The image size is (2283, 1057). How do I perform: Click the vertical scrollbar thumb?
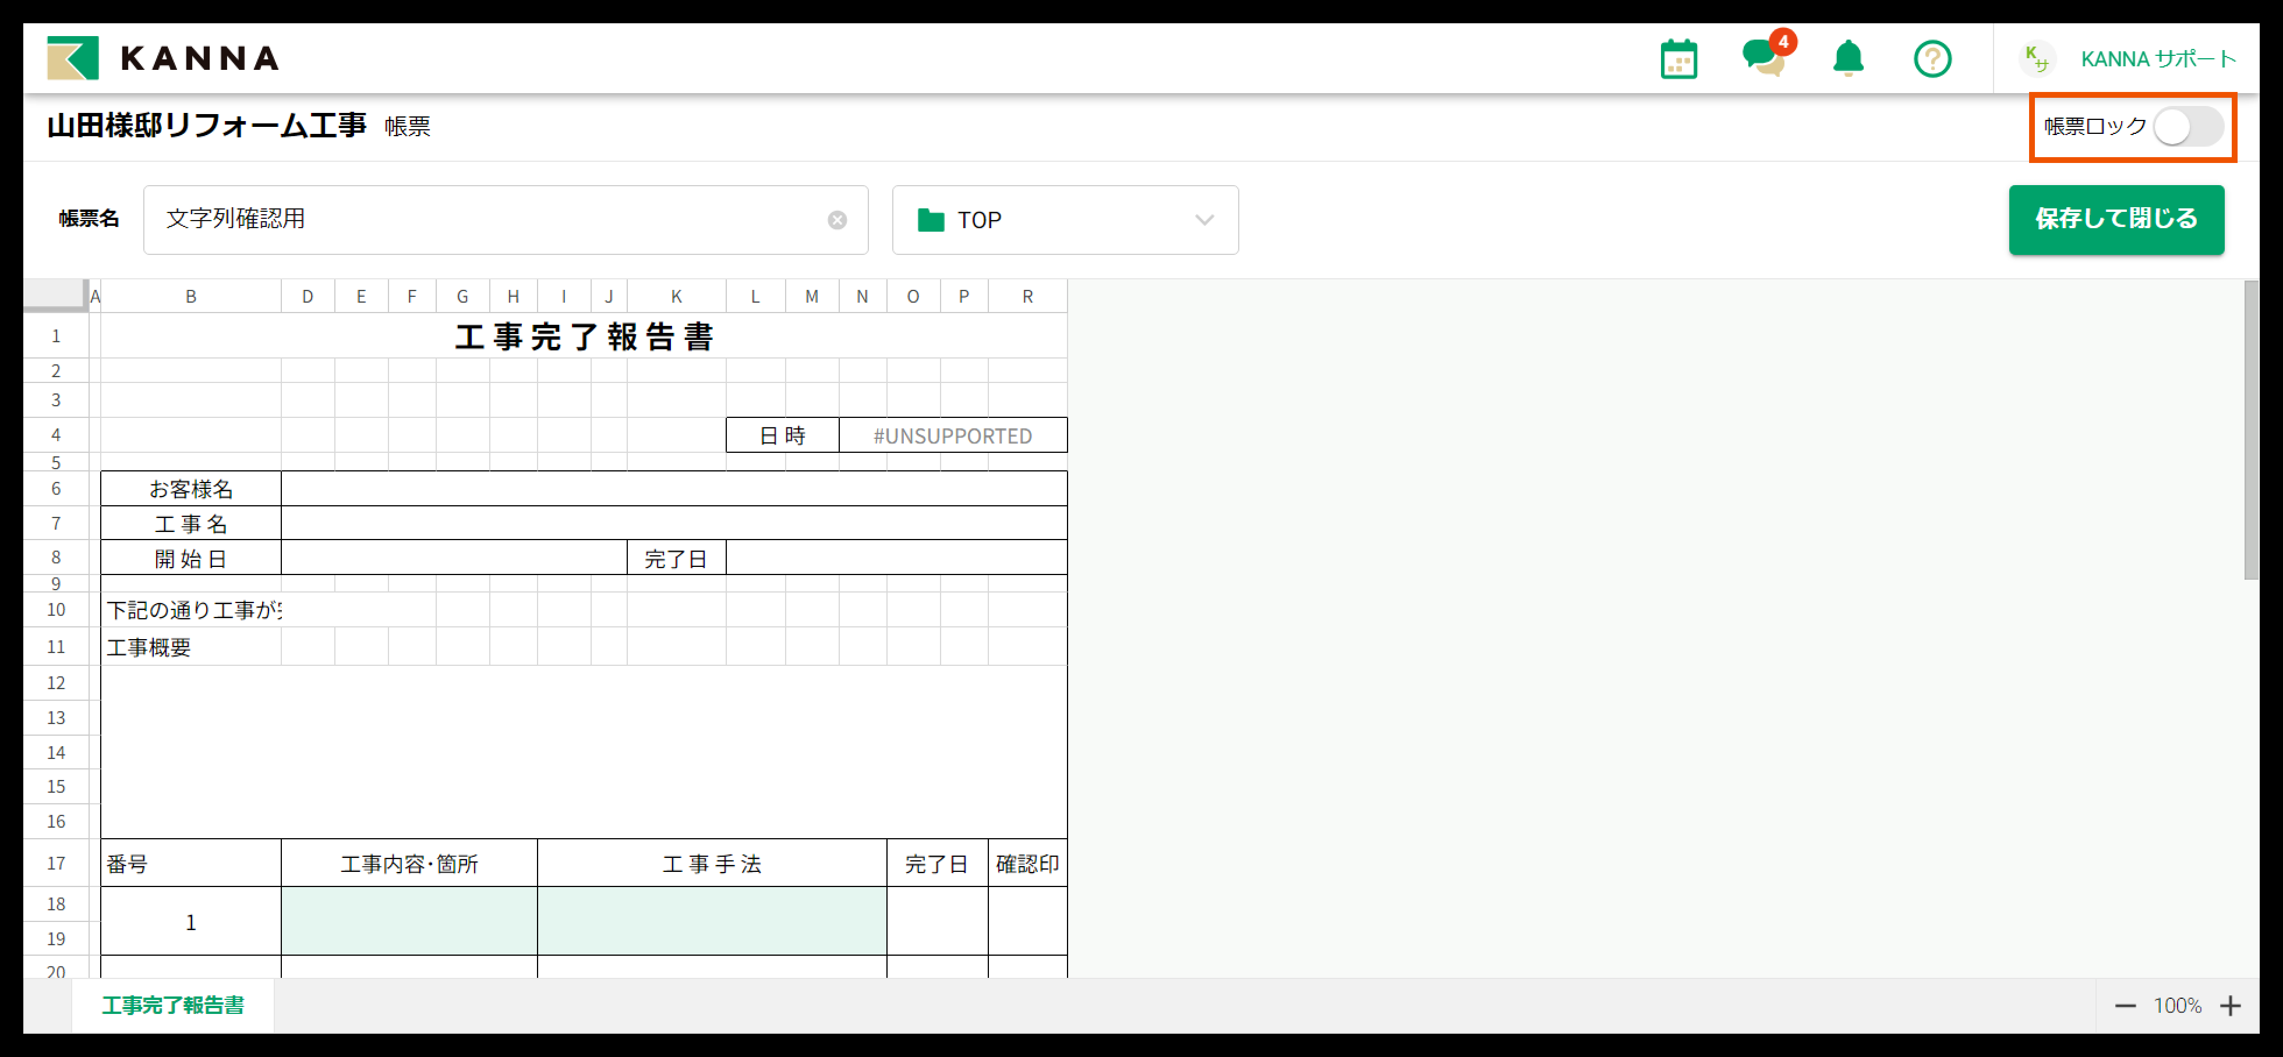click(x=2251, y=431)
